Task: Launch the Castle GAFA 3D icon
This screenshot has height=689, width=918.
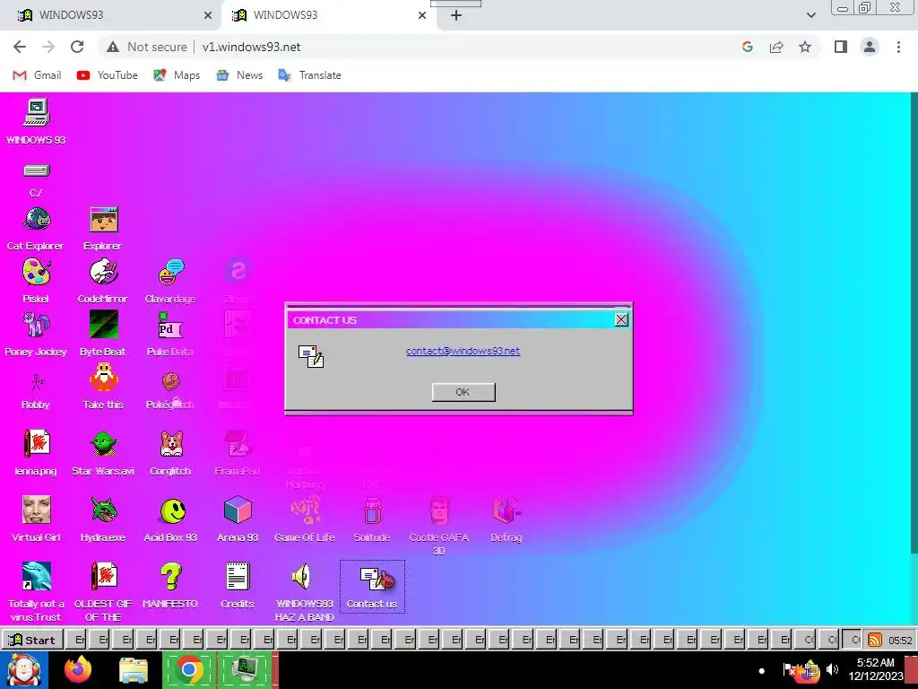Action: point(439,526)
